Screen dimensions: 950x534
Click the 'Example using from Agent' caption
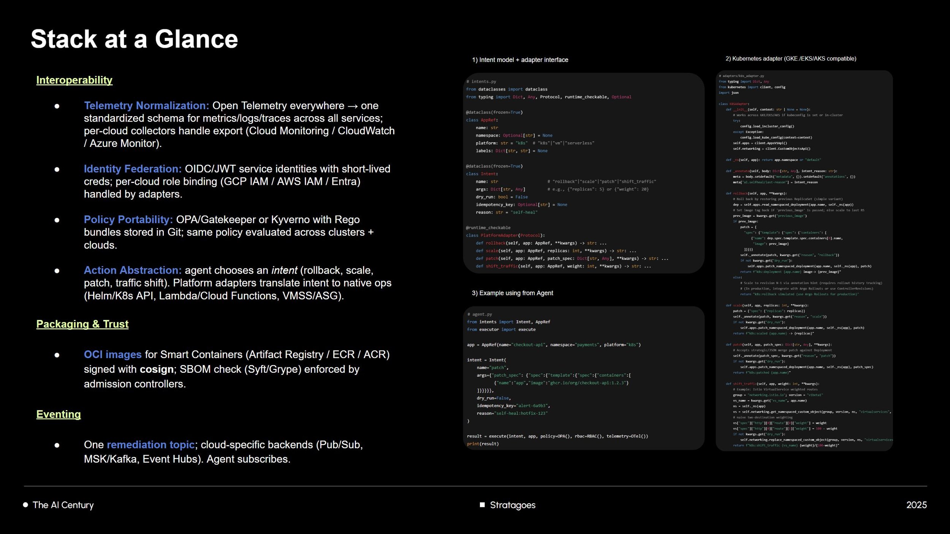point(512,293)
